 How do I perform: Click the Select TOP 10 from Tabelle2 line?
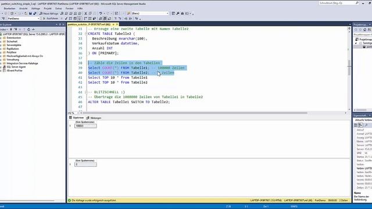(x=117, y=82)
